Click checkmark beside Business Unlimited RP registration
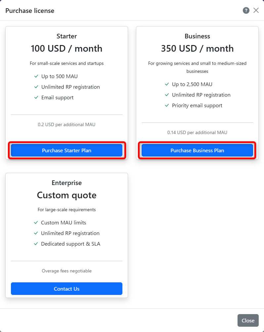Image resolution: width=264 pixels, height=332 pixels. coord(167,95)
